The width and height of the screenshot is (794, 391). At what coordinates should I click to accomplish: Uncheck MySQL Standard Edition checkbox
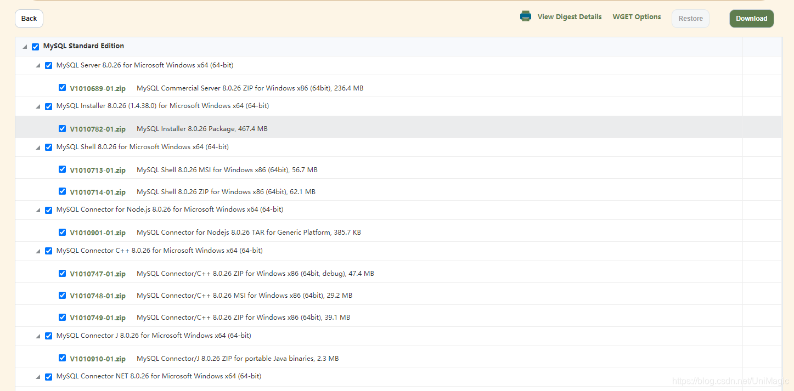point(36,47)
